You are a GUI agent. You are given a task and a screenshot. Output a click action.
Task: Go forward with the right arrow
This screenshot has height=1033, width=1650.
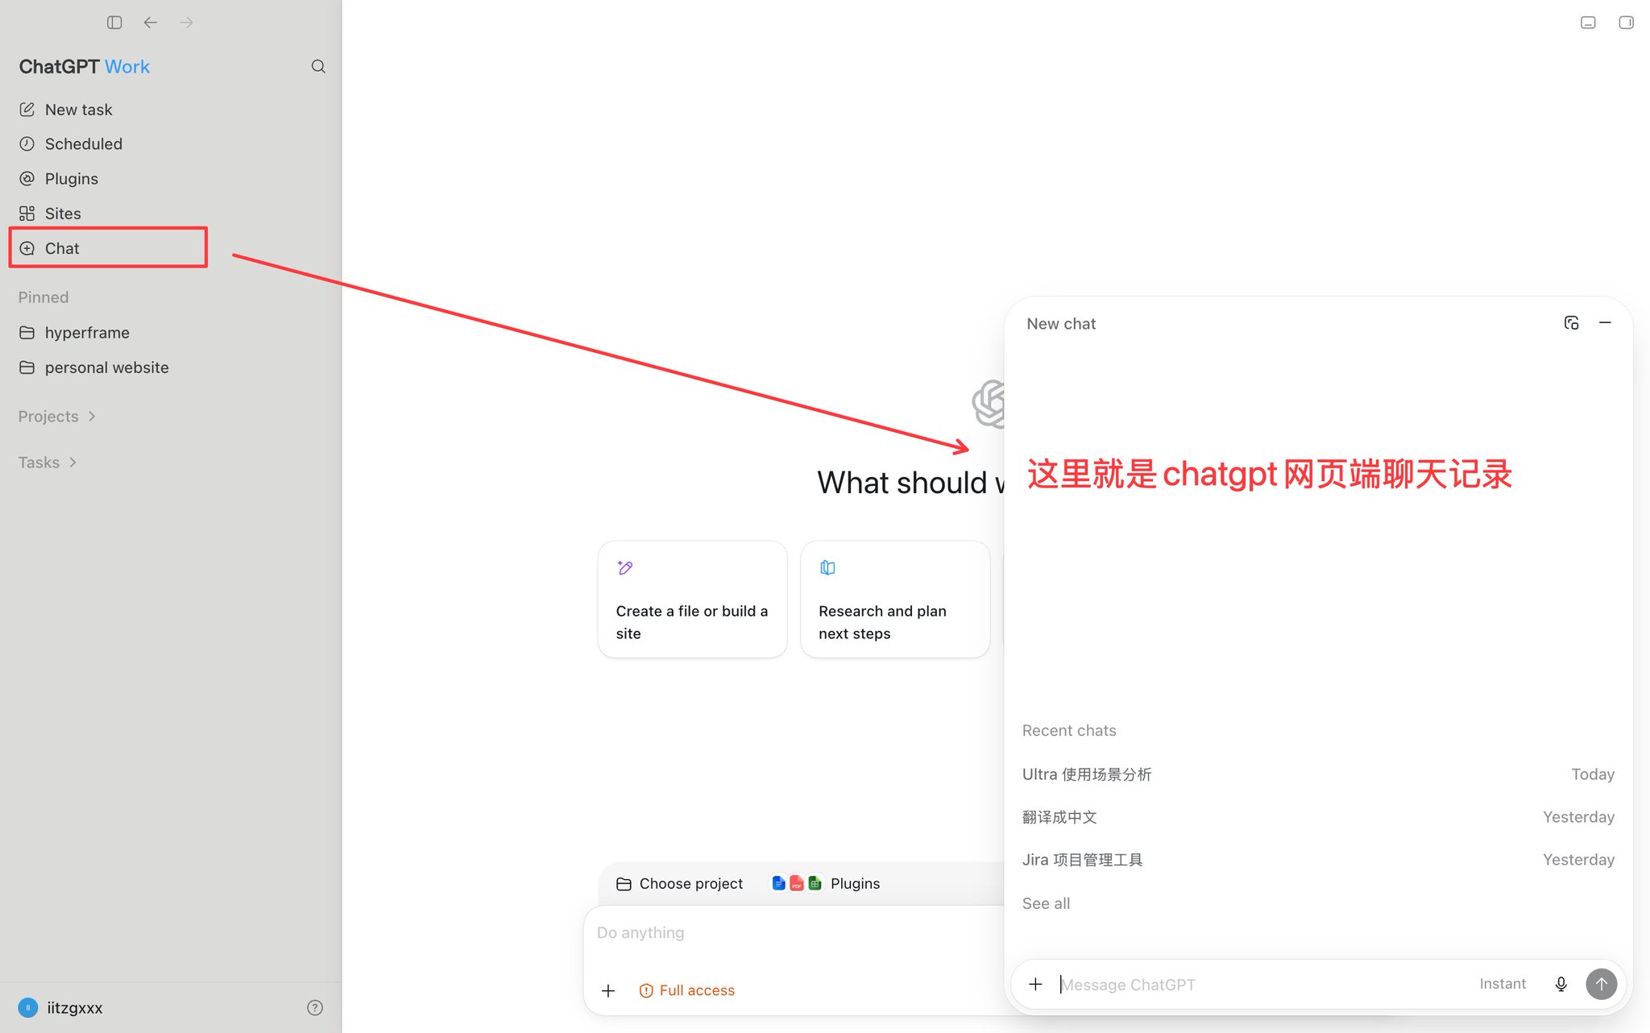pyautogui.click(x=186, y=23)
